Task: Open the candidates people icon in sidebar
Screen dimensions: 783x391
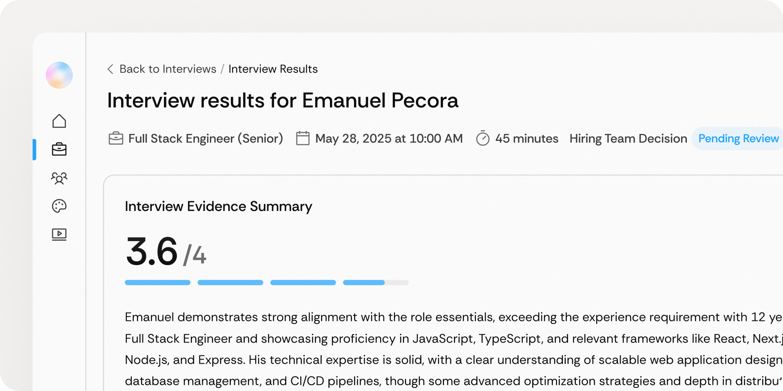Action: pos(59,178)
